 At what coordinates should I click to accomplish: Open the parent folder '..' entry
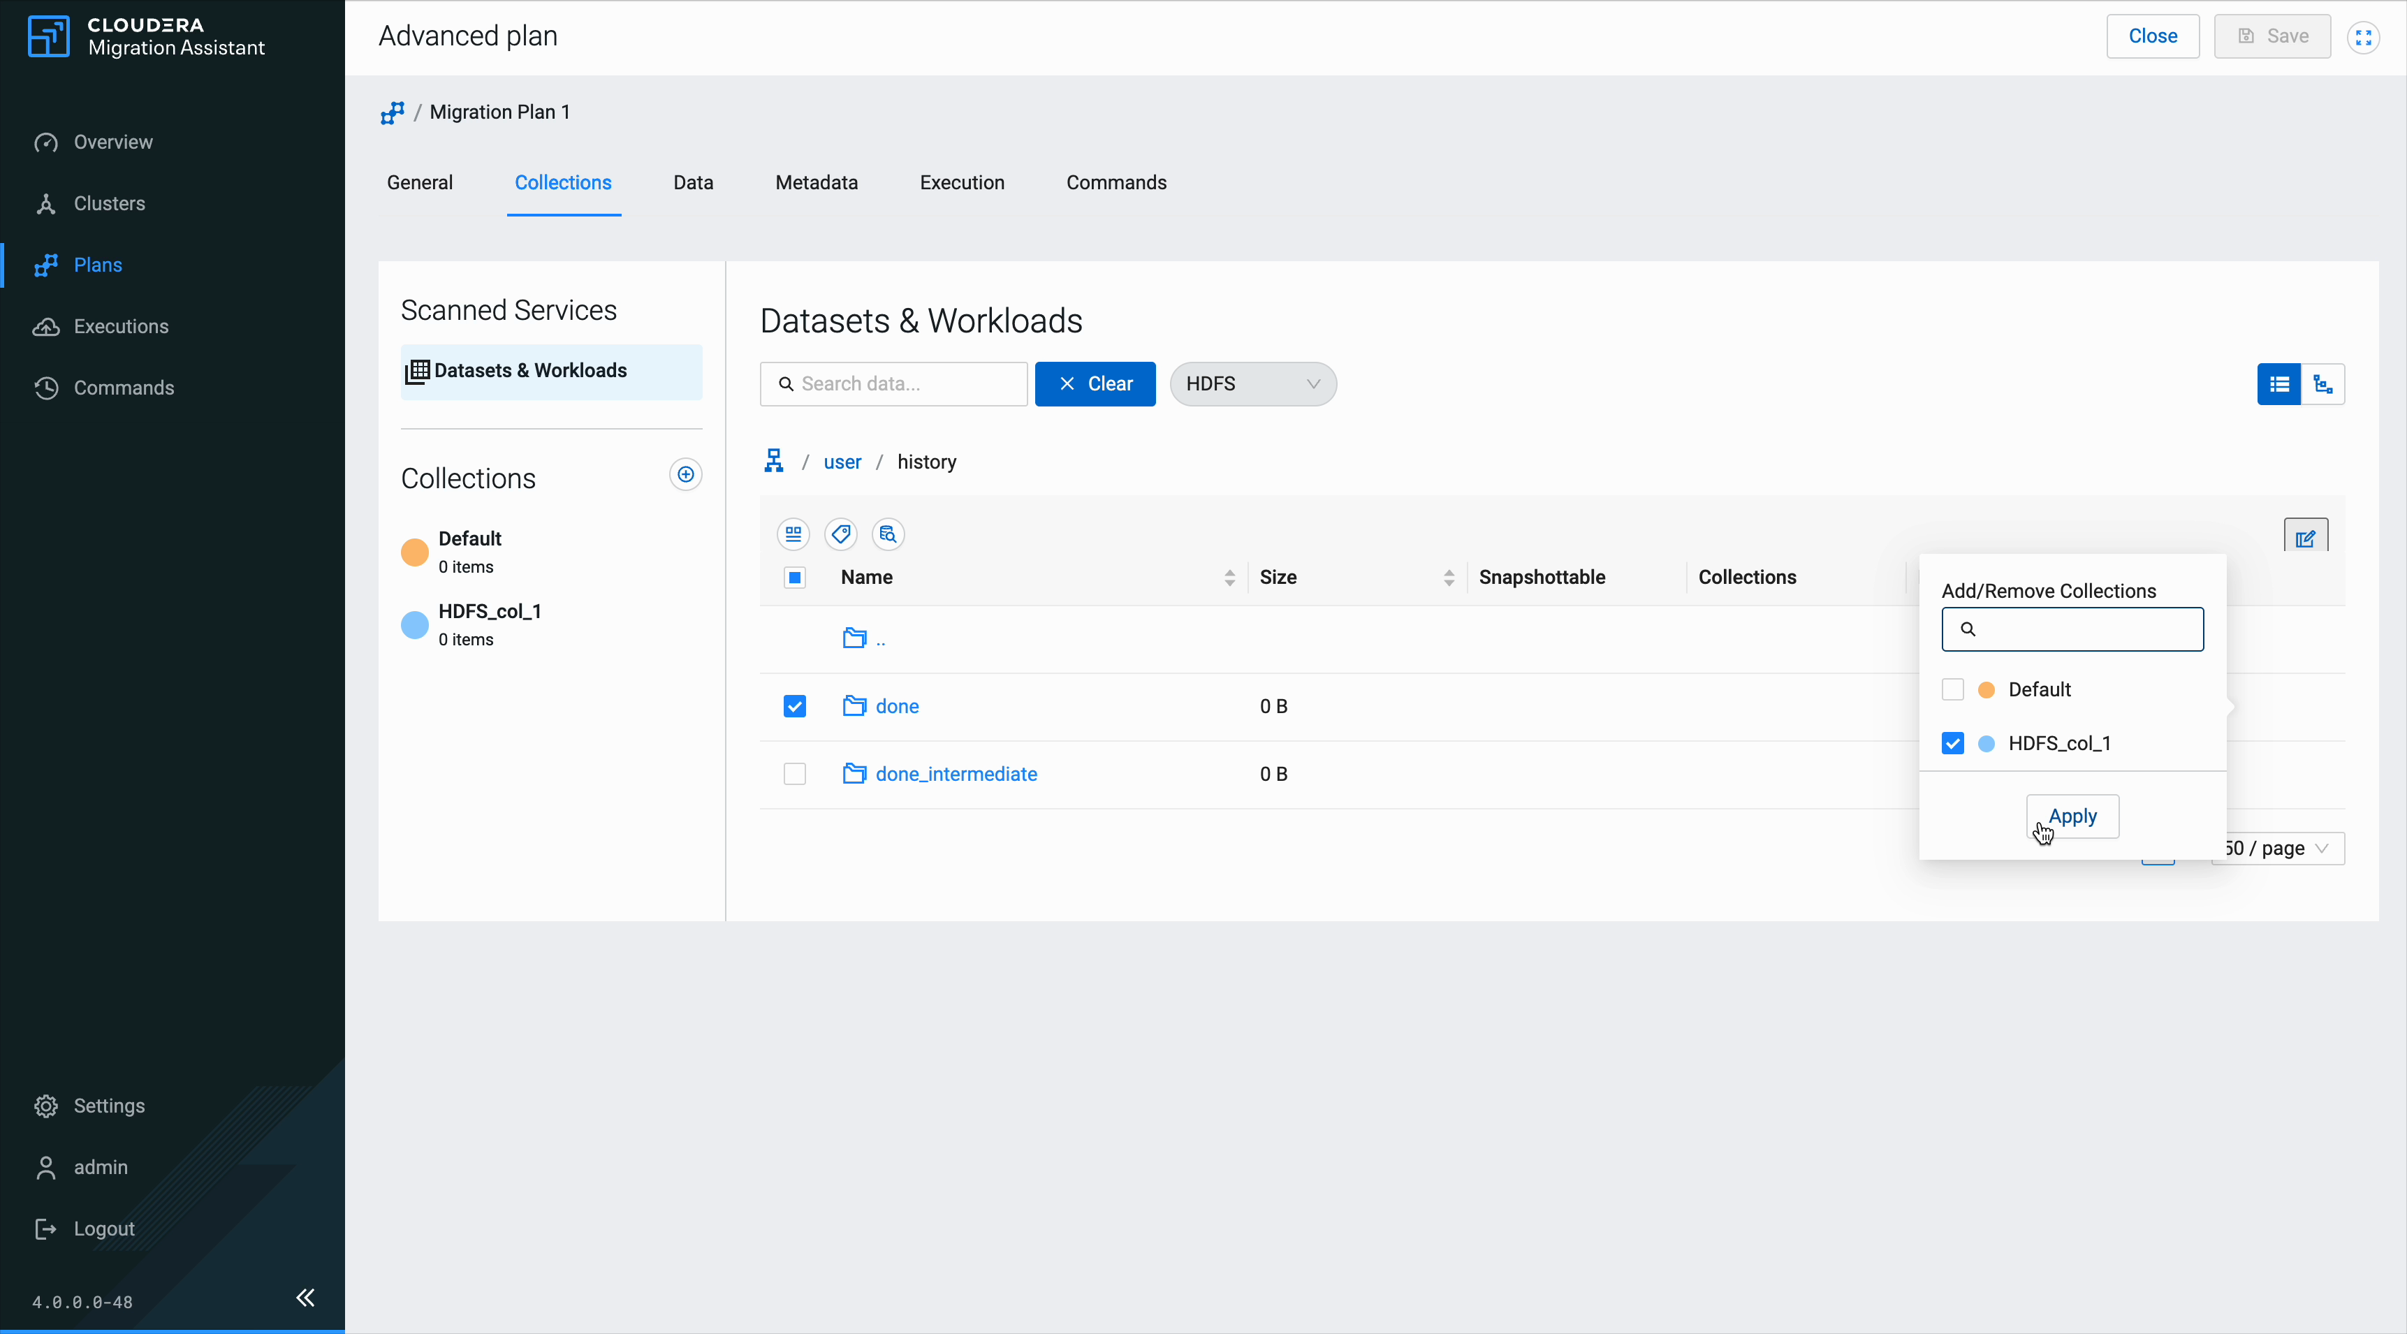(864, 639)
